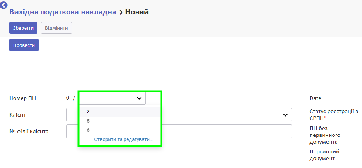
Task: Open the Вихідна податкова накладна breadcrumb link
Action: 63,12
